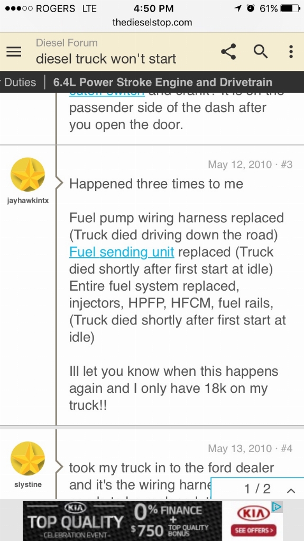The width and height of the screenshot is (304, 541).
Task: Select the 1 / 2 page indicator
Action: pos(257,489)
